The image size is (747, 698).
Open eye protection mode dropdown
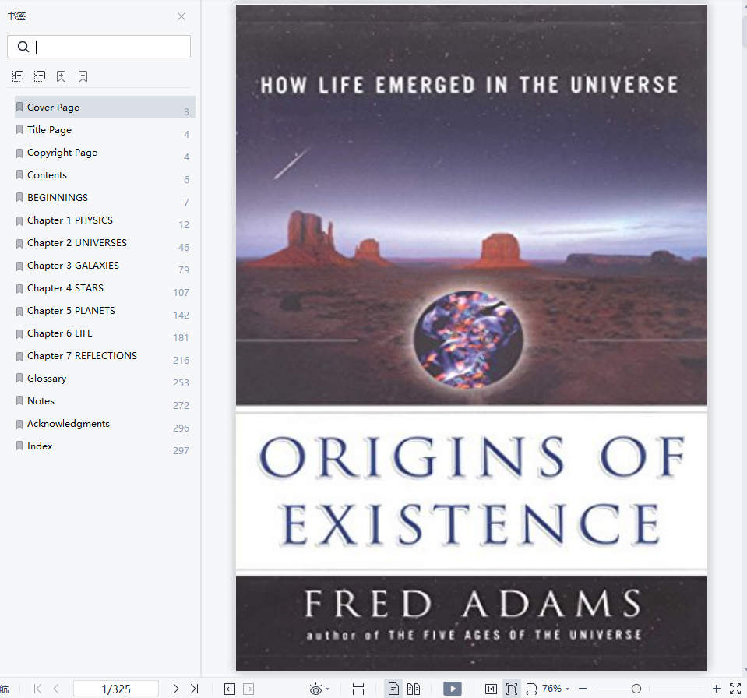pyautogui.click(x=319, y=689)
